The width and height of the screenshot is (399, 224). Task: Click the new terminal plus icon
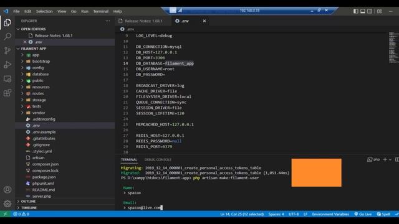click(385, 159)
